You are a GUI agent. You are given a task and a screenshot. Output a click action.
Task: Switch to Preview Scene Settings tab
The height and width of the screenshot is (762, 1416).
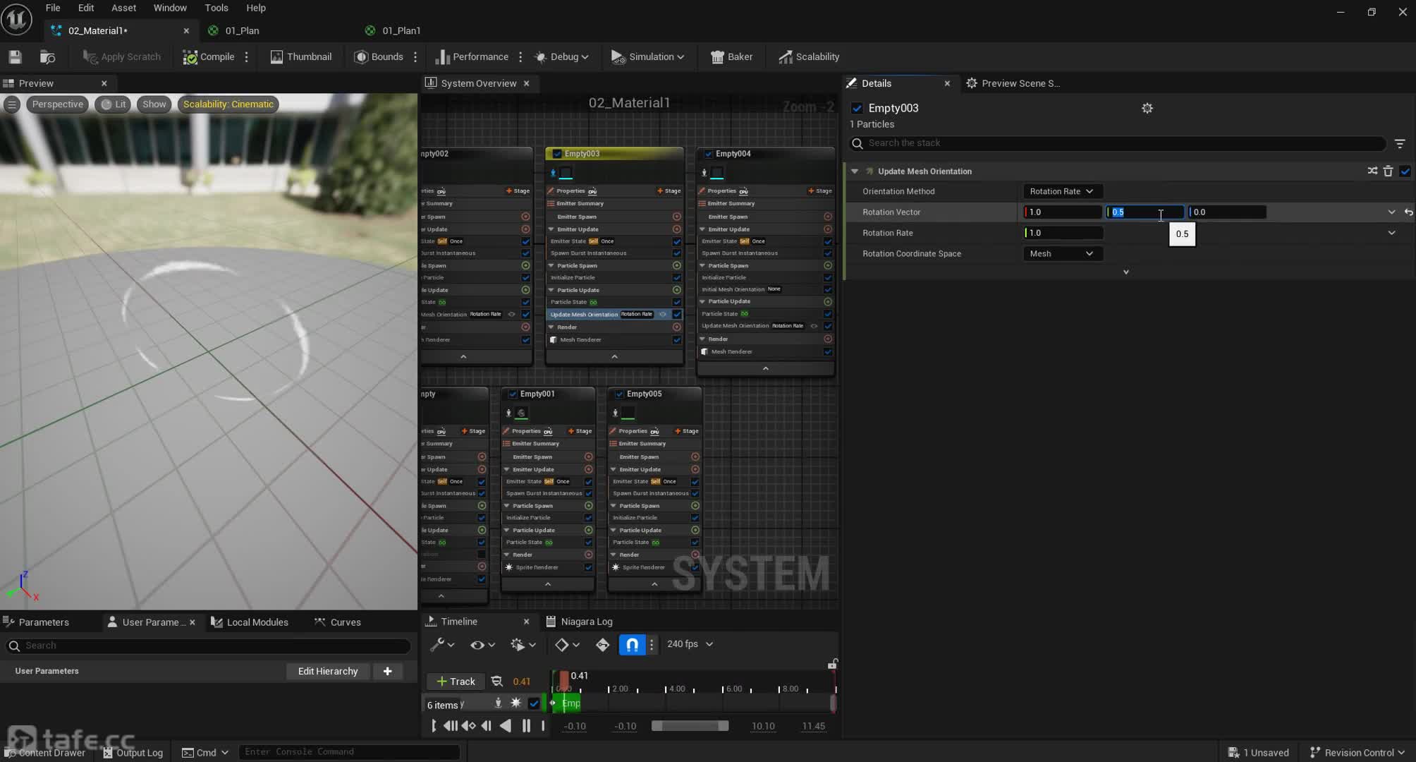1013,83
